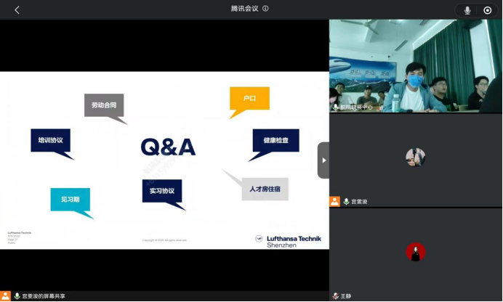
Task: Click 宫雯浚's round avatar
Action: pyautogui.click(x=416, y=158)
